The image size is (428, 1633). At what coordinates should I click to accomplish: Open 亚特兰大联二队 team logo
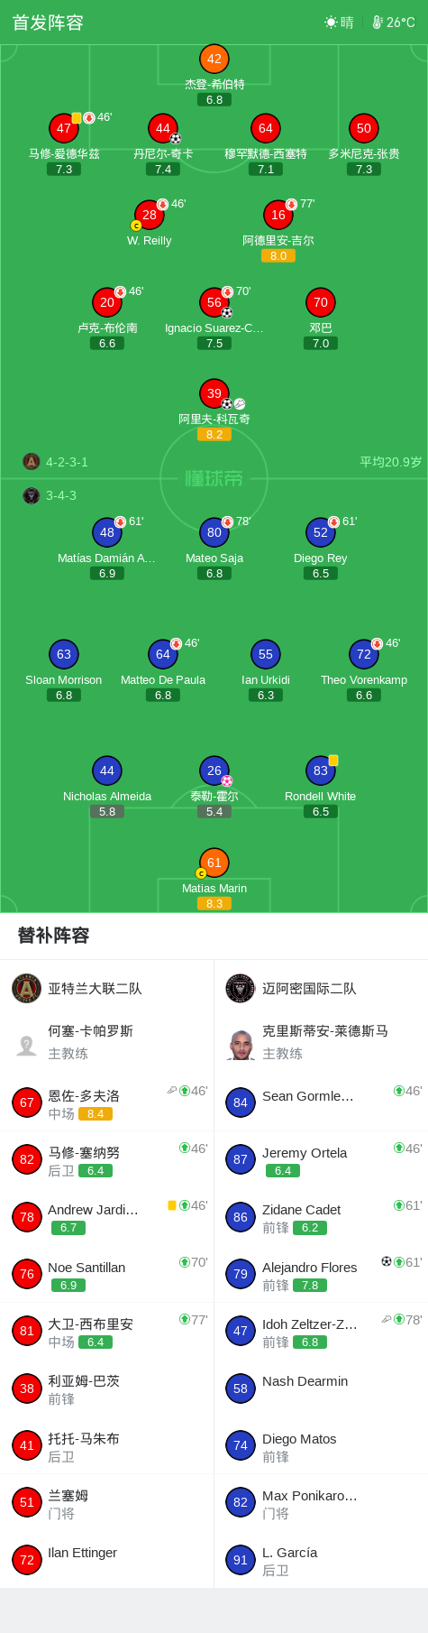pos(27,988)
